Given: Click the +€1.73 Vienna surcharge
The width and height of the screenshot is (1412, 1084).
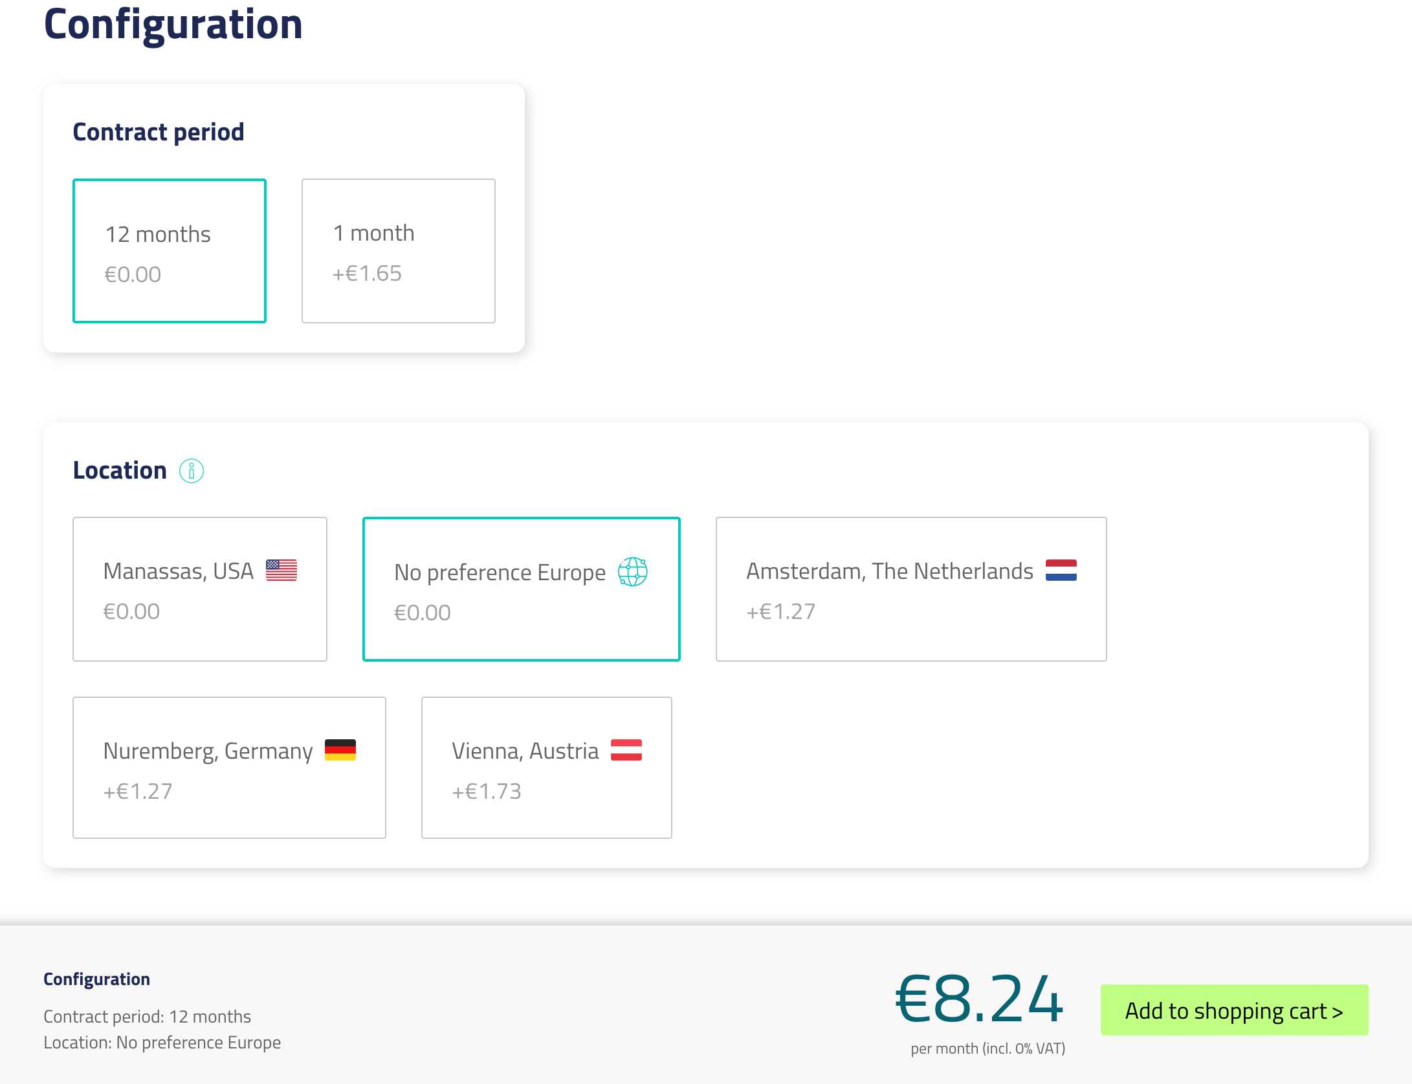Looking at the screenshot, I should [487, 791].
